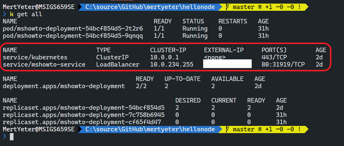
Task: Click cluster IP 10.0.234.255
Action: [x=172, y=65]
